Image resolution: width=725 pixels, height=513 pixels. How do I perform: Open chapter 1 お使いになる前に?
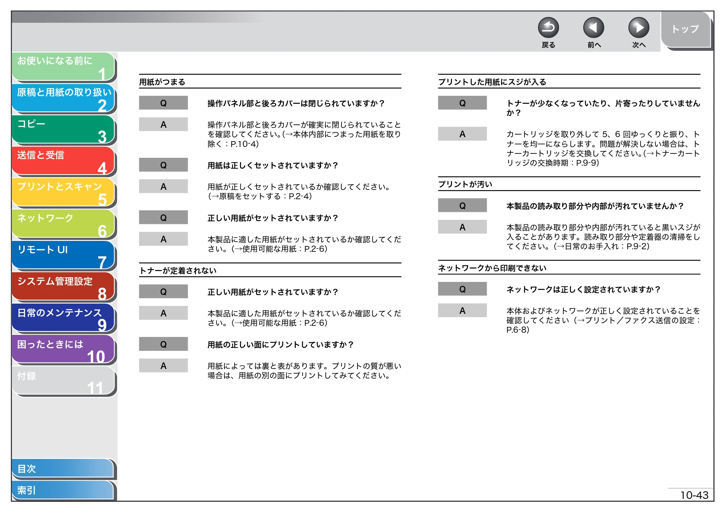[63, 66]
